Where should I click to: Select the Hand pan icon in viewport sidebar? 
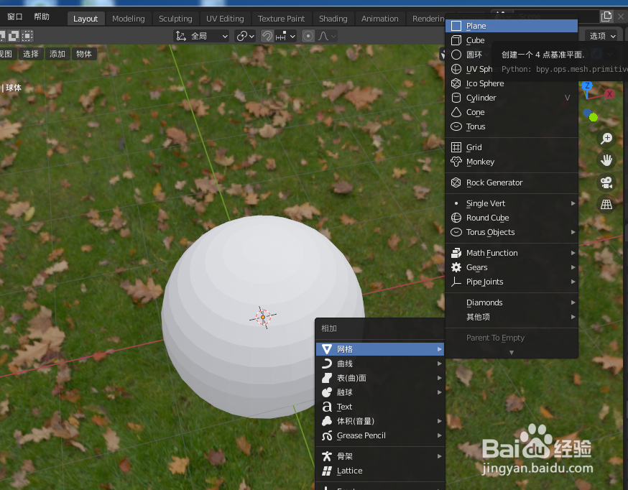point(606,160)
